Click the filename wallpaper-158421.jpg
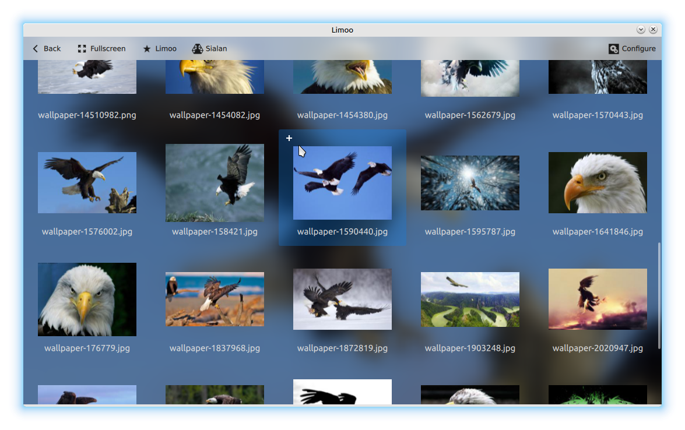This screenshot has width=685, height=430. 215,232
